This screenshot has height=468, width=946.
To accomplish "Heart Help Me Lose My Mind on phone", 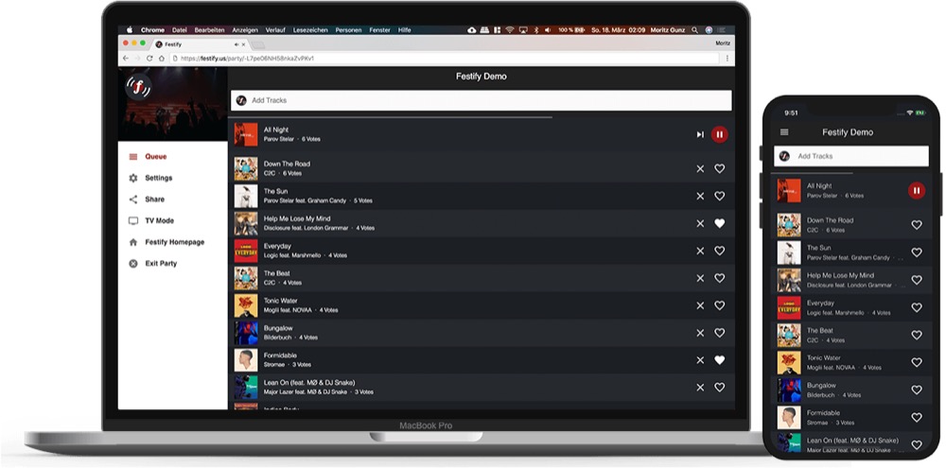I will tap(917, 280).
